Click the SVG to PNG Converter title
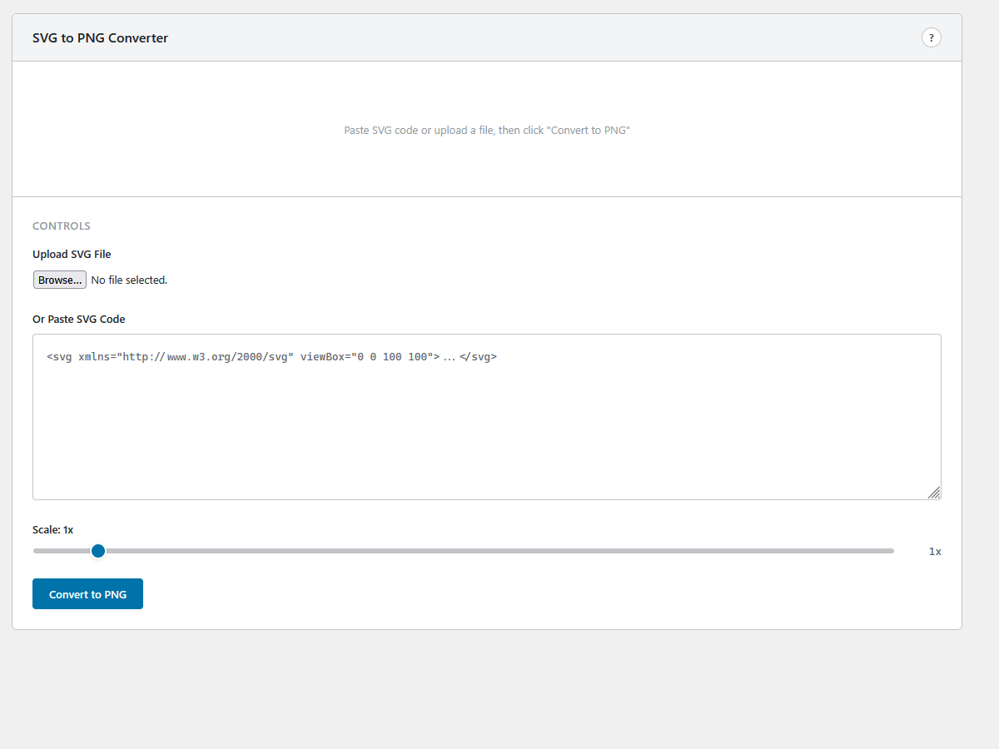The height and width of the screenshot is (749, 999). 100,37
